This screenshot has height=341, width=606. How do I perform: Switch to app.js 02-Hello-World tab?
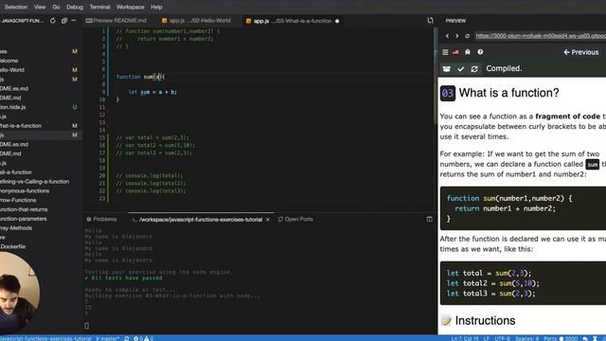coord(196,21)
